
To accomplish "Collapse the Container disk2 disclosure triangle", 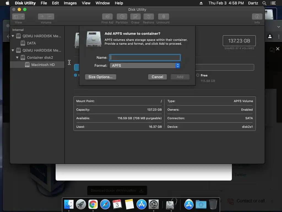I will (17, 58).
